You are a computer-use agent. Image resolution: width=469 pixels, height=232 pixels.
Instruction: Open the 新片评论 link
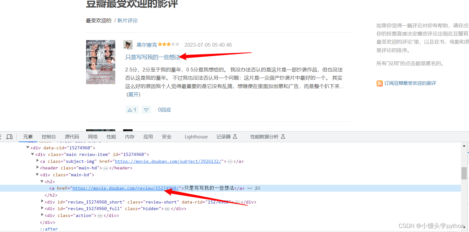(x=127, y=20)
